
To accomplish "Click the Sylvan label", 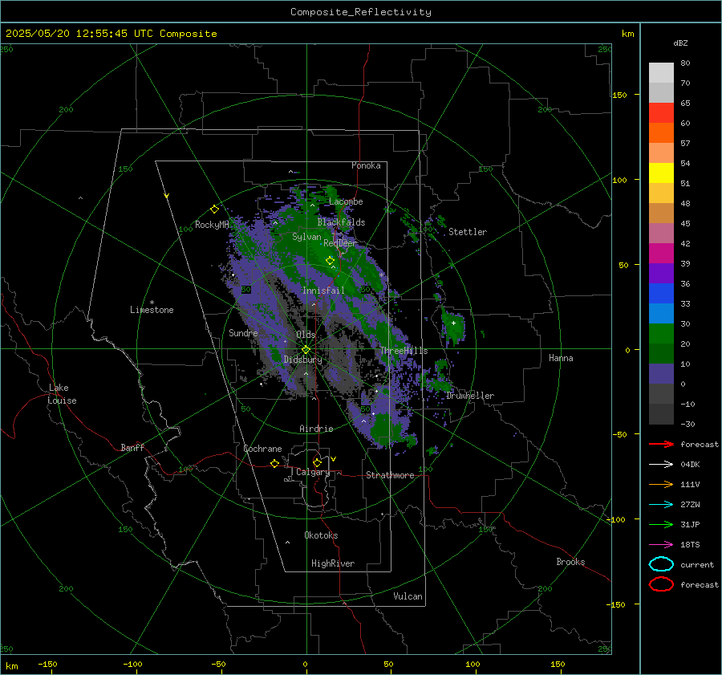I will [x=306, y=237].
